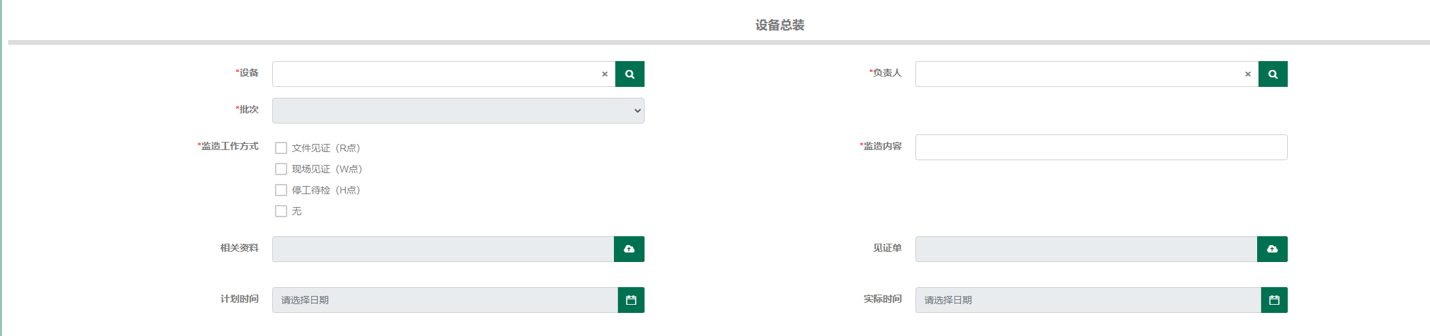Viewport: 1430px width, 336px height.
Task: Clear the 负责人 field with x icon
Action: 1248,74
